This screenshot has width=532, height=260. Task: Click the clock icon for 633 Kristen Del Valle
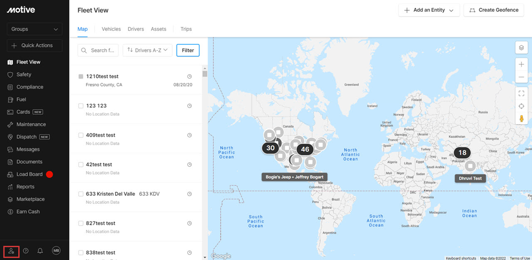point(189,194)
